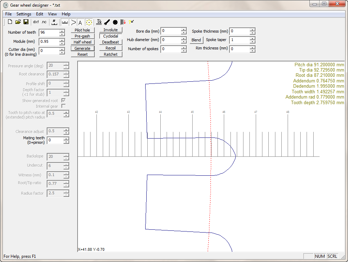Increase Number of spokes with up arrow
The height and width of the screenshot is (262, 348).
point(183,47)
